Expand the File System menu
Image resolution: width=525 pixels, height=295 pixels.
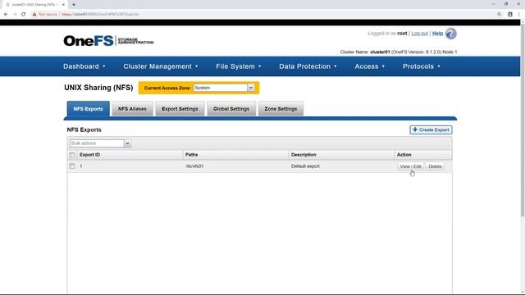pyautogui.click(x=239, y=66)
